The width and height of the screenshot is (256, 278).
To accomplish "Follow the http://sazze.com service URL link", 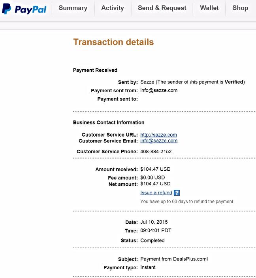I will click(x=158, y=135).
